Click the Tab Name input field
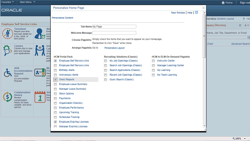Viewport: 250px width, 141px height. [114, 27]
